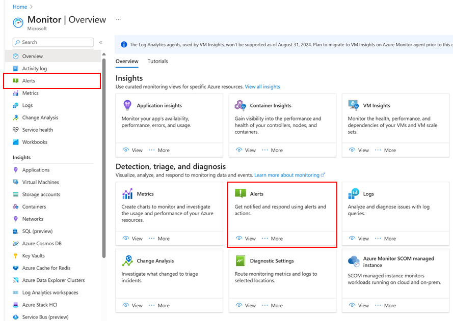Open Azure Cosmos DB sidebar entry
453x321 pixels.
(37, 243)
